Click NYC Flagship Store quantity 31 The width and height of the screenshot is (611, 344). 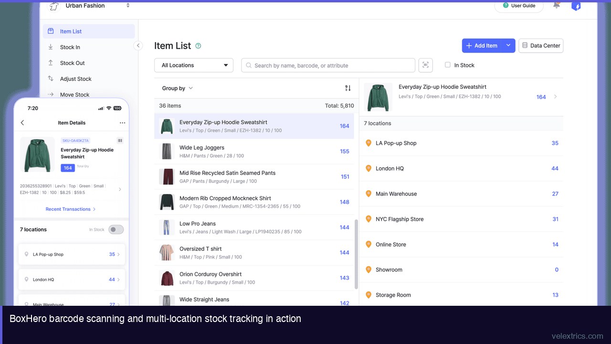click(555, 219)
